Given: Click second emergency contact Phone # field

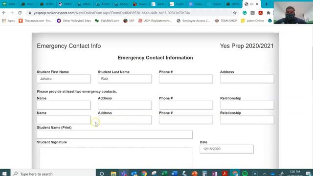Looking at the screenshot, I should [x=186, y=120].
